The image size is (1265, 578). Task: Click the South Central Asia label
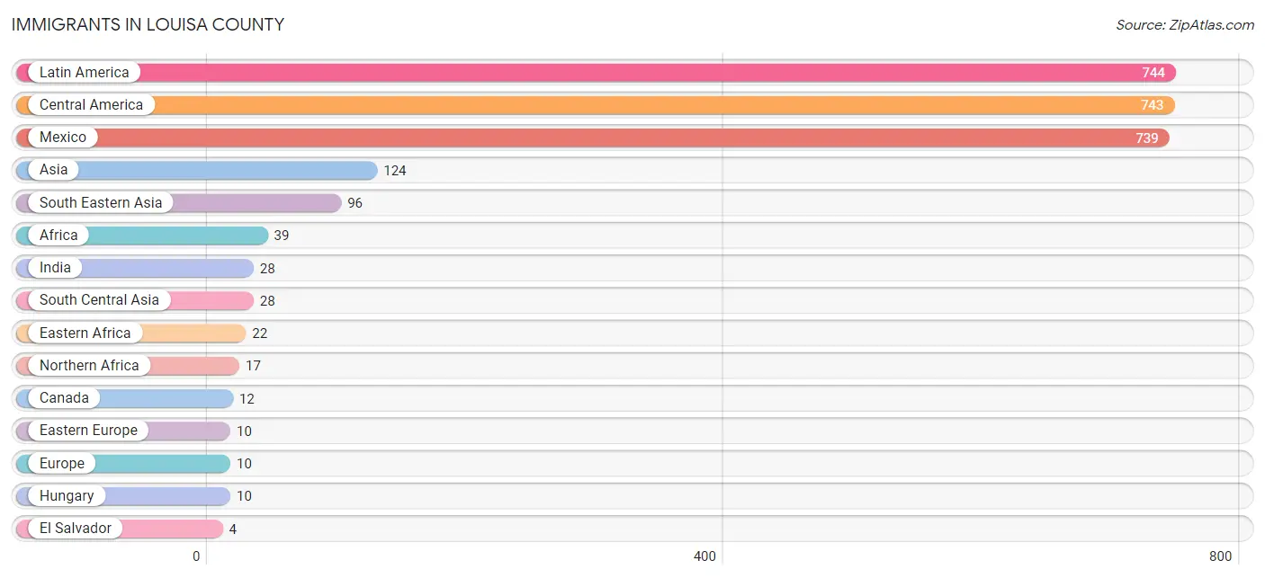point(99,300)
